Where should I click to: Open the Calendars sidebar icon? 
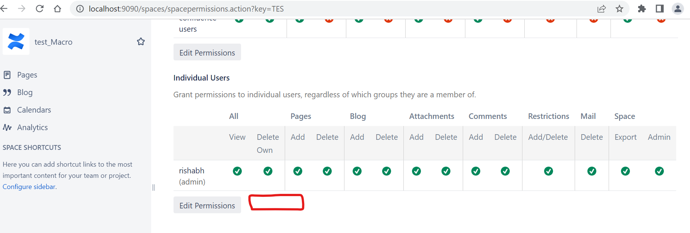point(7,110)
